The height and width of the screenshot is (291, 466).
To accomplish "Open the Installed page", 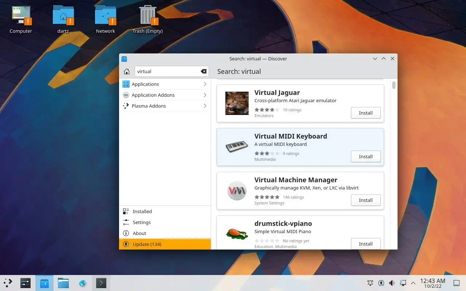I will coord(165,211).
